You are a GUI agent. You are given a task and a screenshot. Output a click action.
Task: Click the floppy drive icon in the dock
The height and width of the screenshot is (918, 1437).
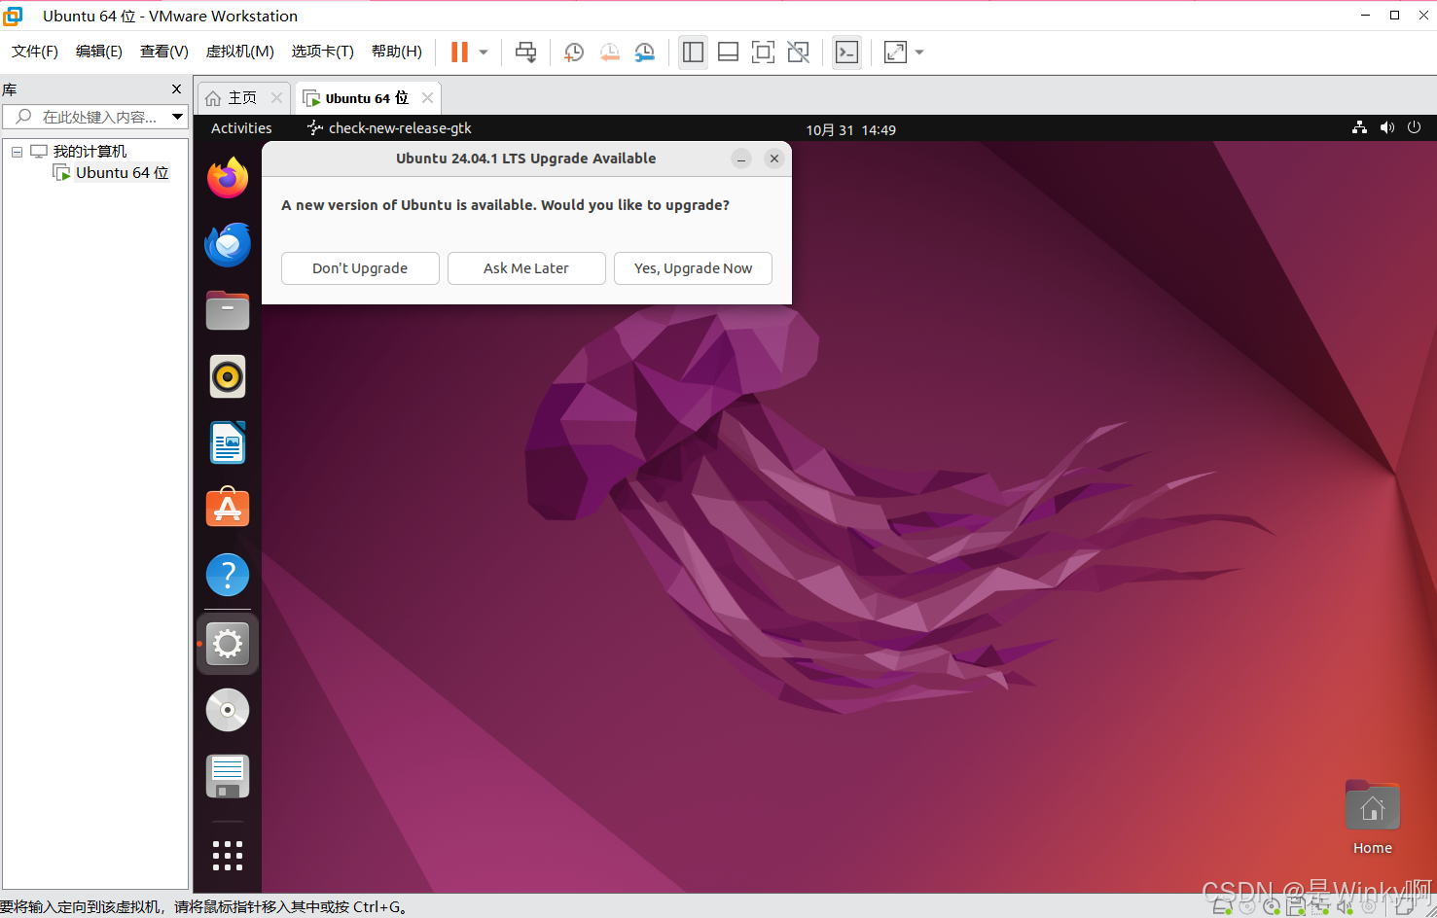(x=228, y=776)
